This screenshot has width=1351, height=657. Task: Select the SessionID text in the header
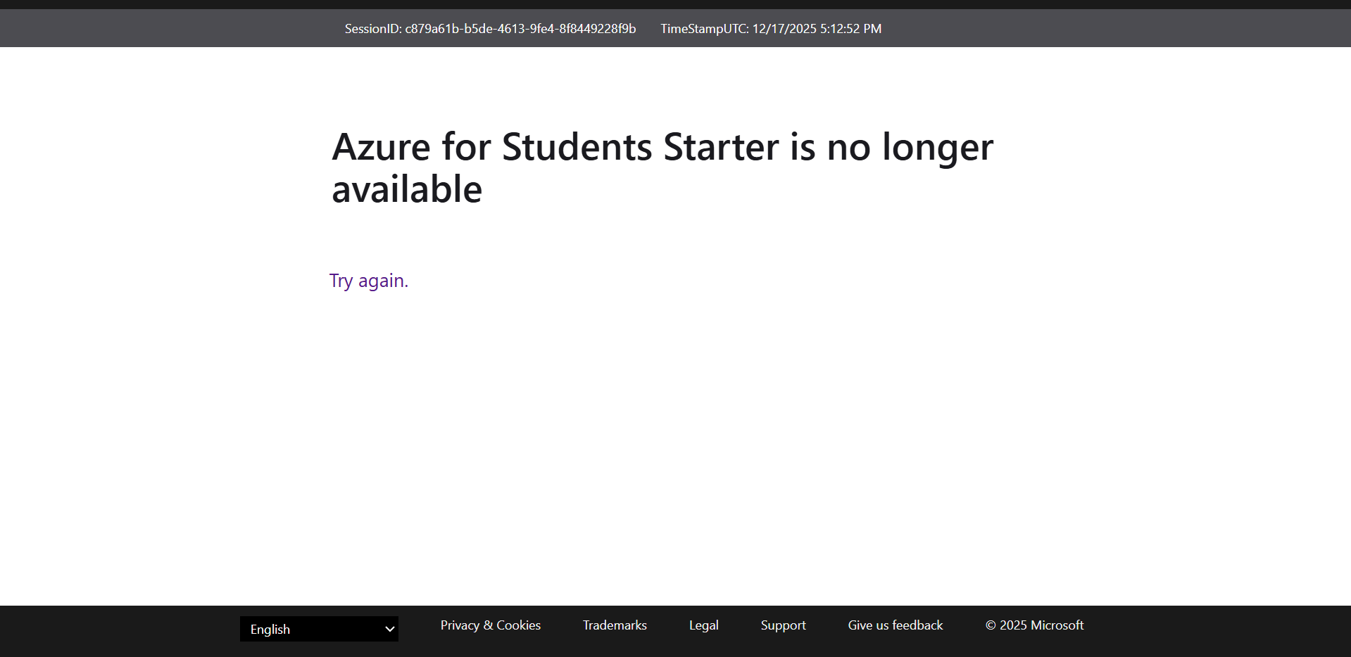tap(490, 28)
